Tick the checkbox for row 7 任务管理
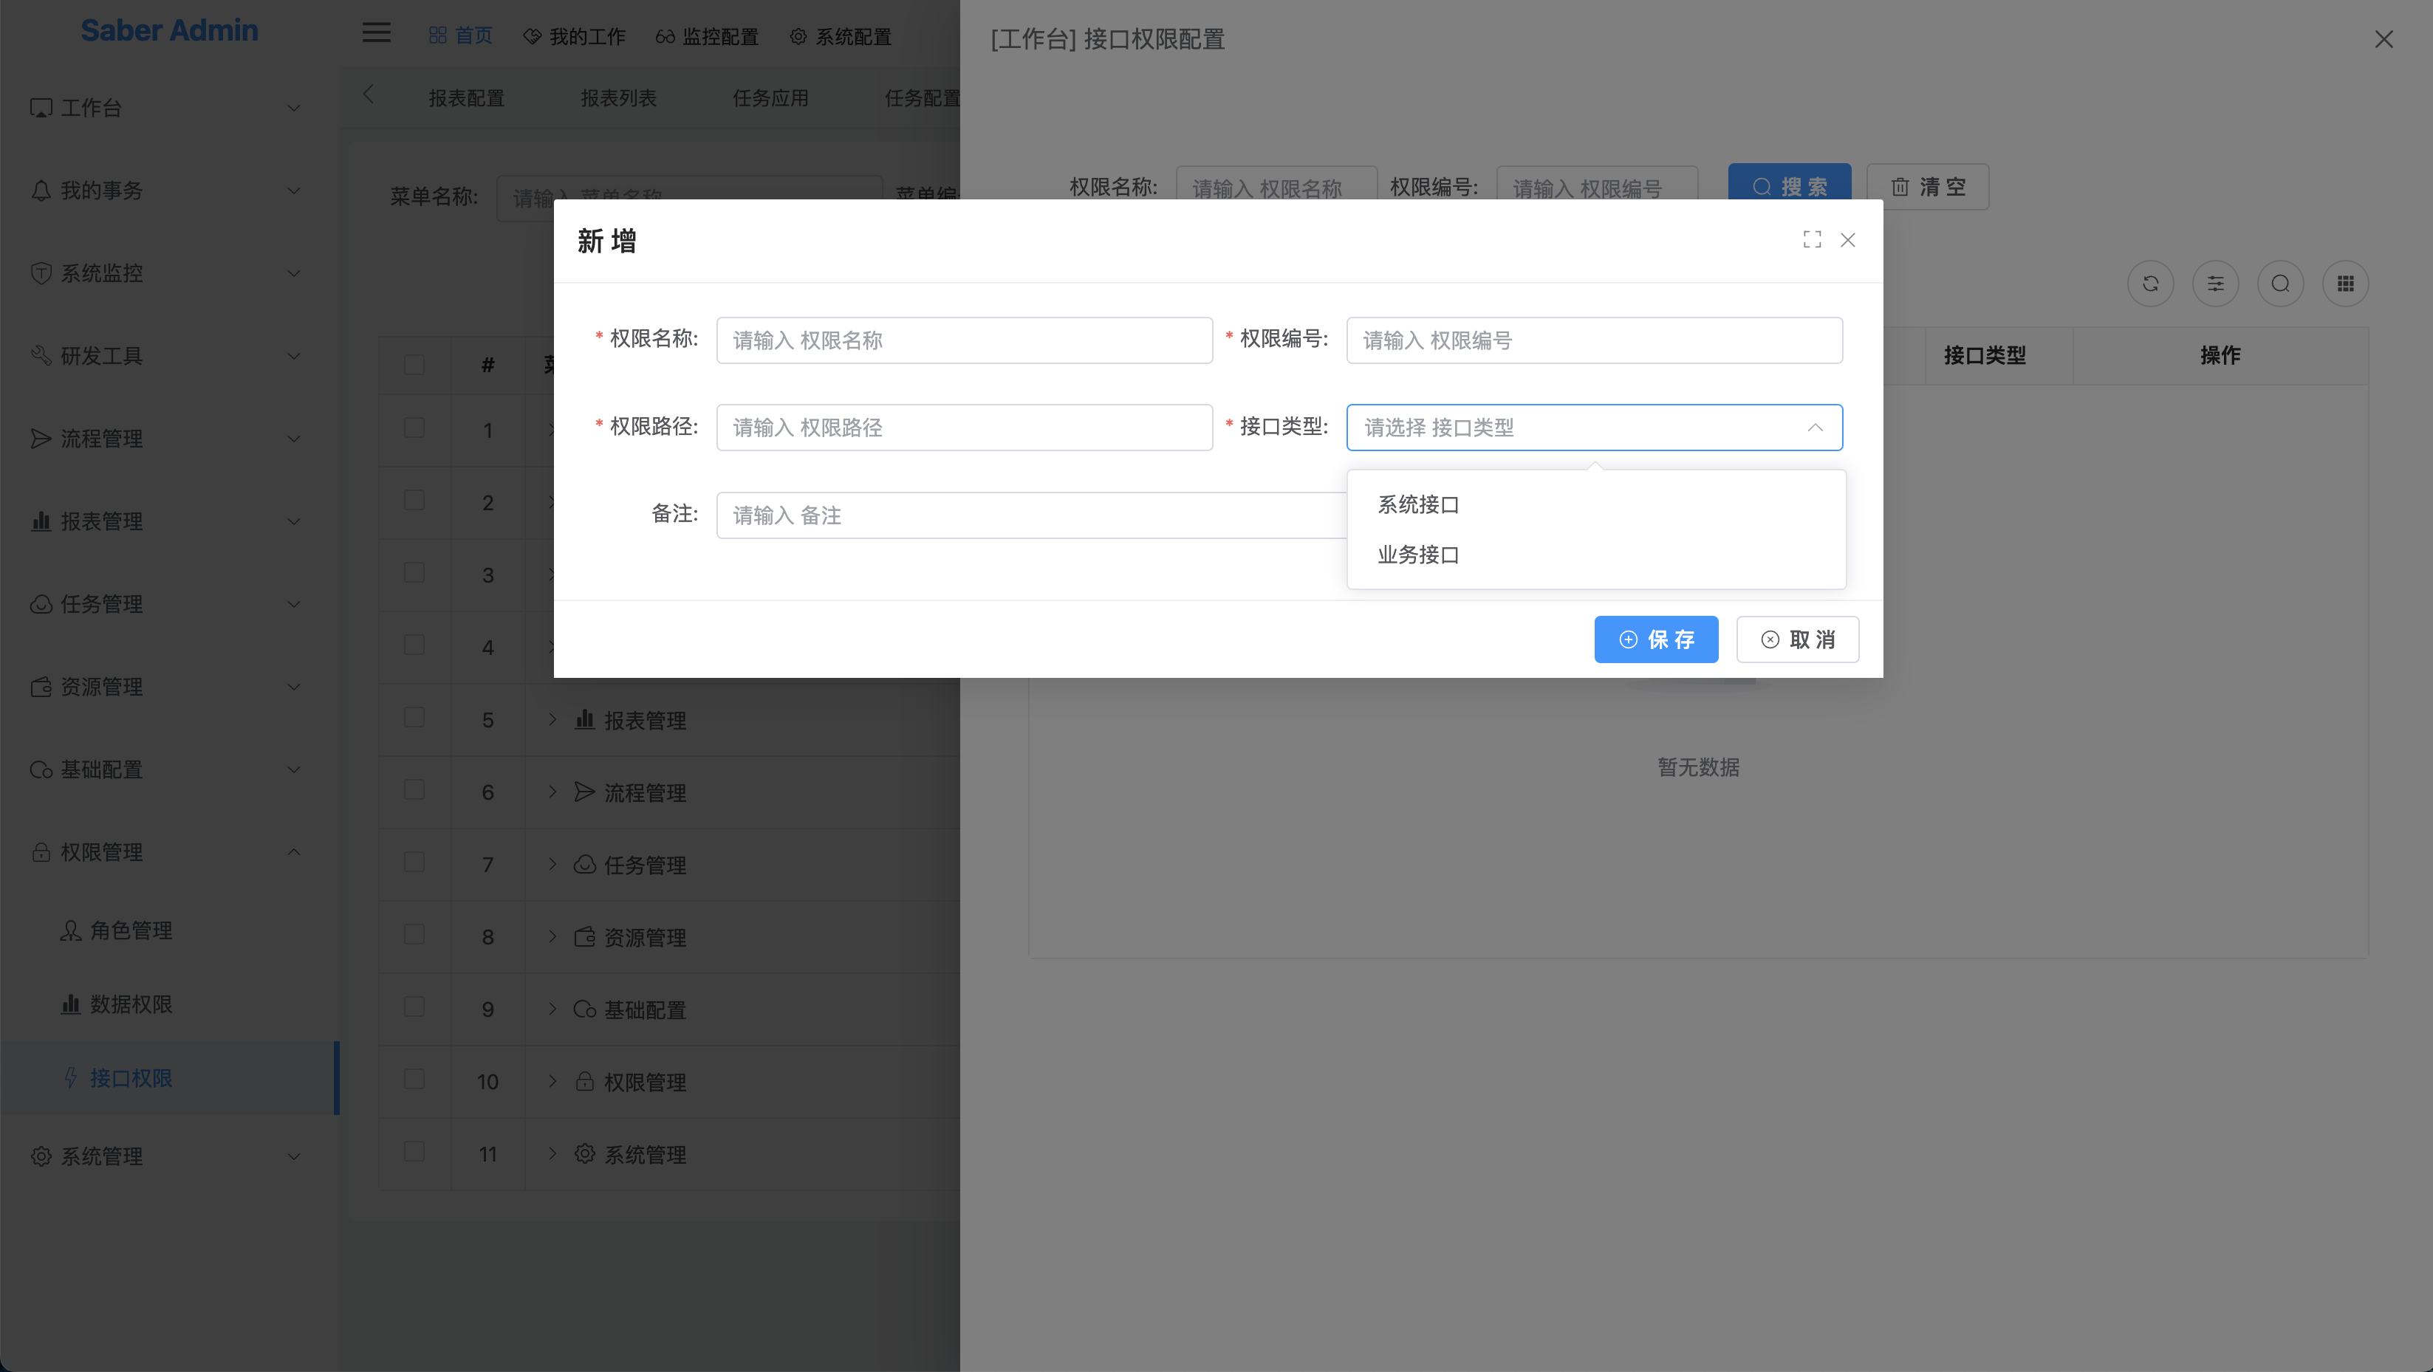The height and width of the screenshot is (1372, 2433). pos(414,862)
